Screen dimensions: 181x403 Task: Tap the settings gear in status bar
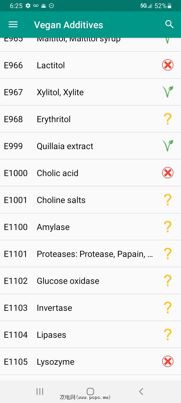click(x=28, y=6)
